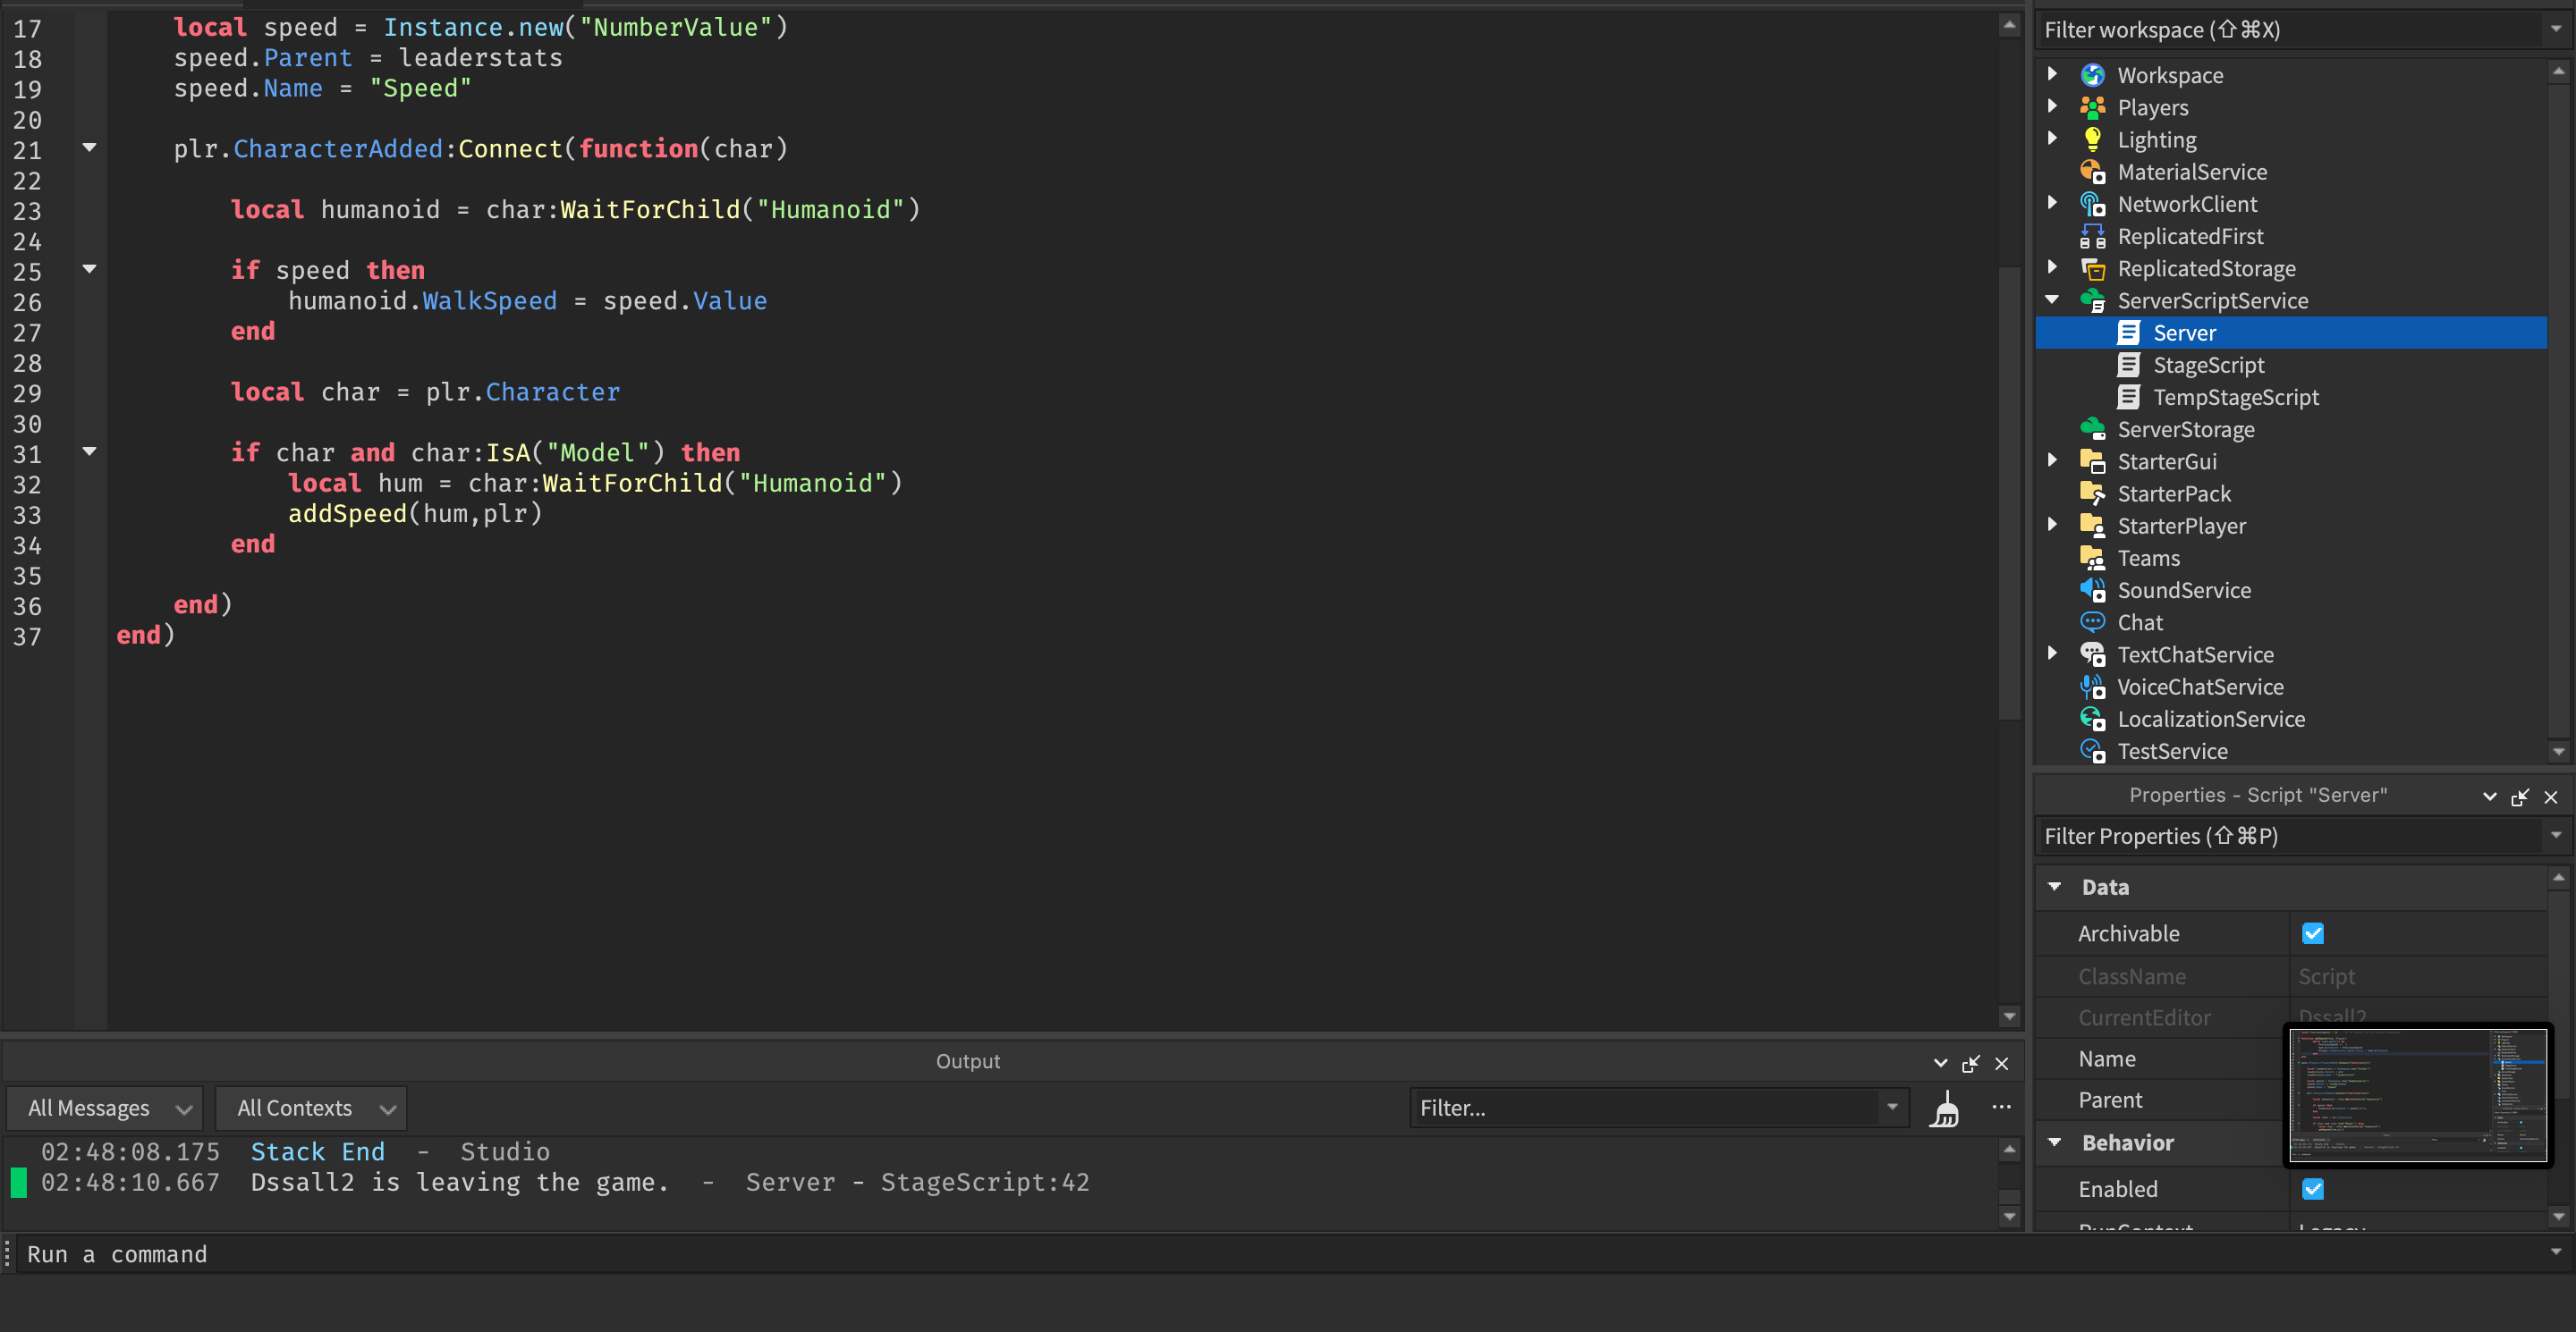Undock the Properties panel with pop-out icon
The height and width of the screenshot is (1332, 2576).
click(x=2519, y=797)
